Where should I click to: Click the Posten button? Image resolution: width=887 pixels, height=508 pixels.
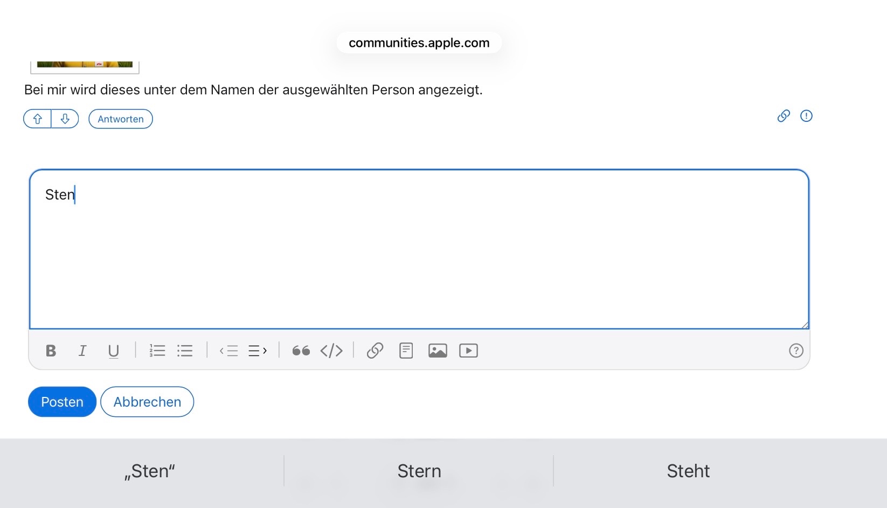click(62, 402)
